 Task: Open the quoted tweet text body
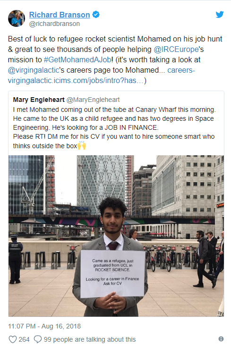pyautogui.click(x=114, y=127)
